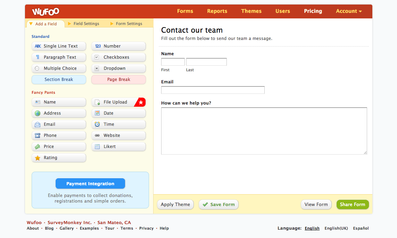The width and height of the screenshot is (397, 238).
Task: Add a Page Break
Action: 118,80
